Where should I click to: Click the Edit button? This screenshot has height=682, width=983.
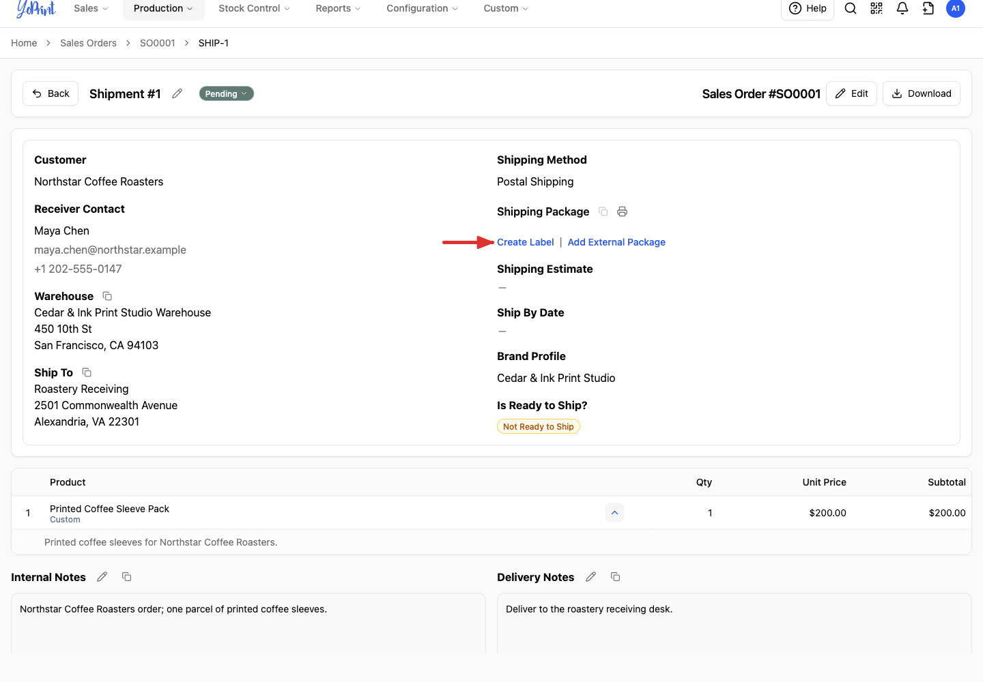click(x=851, y=93)
